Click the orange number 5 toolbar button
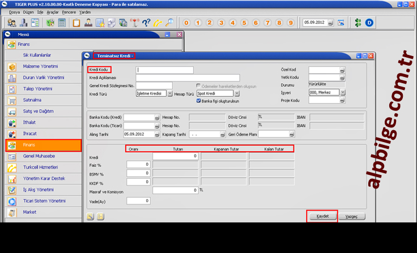This screenshot has height=253, width=417. tap(244, 23)
